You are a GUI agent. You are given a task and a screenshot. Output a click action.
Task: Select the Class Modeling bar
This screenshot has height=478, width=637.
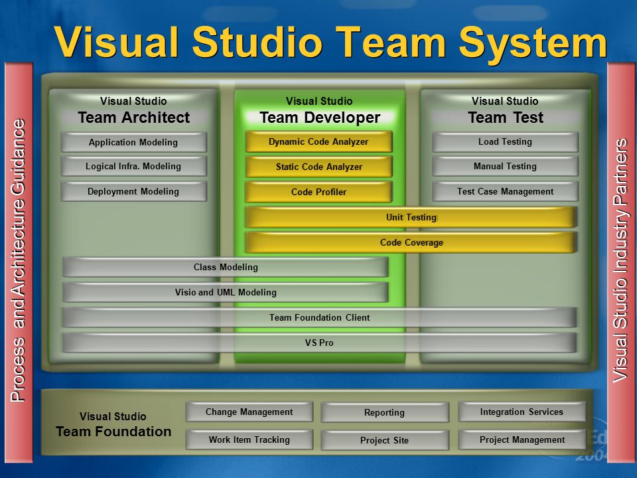tap(226, 267)
